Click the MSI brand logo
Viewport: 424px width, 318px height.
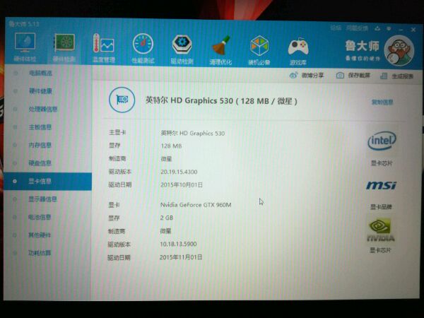382,185
